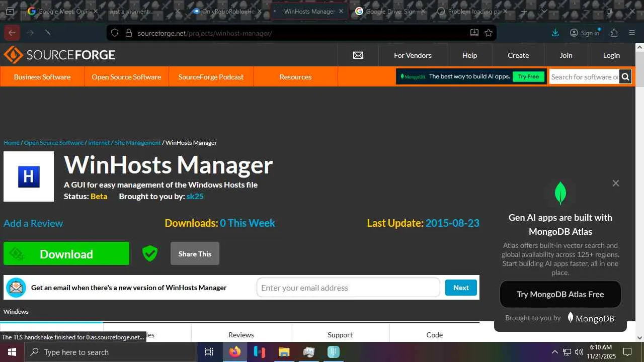Close the OnlyRetroRobloxHere tab
This screenshot has height=362, width=644.
[x=259, y=11]
